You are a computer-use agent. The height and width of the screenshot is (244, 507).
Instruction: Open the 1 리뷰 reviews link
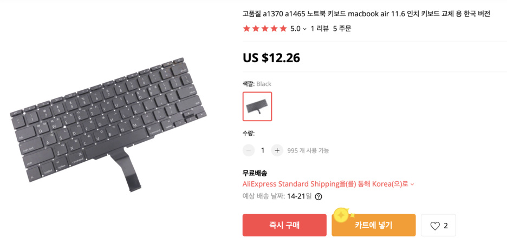click(320, 29)
